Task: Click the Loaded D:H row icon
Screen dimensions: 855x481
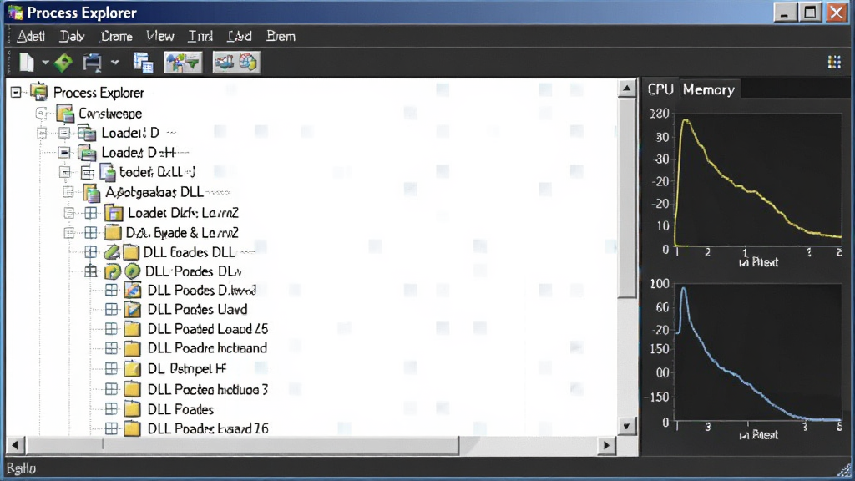Action: pyautogui.click(x=87, y=153)
